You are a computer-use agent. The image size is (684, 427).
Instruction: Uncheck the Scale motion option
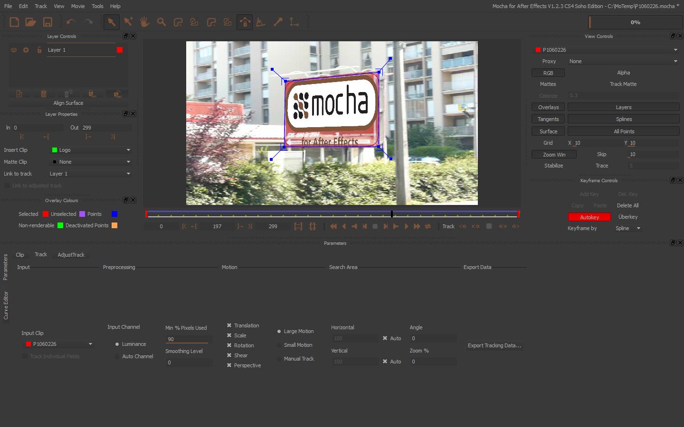(229, 335)
